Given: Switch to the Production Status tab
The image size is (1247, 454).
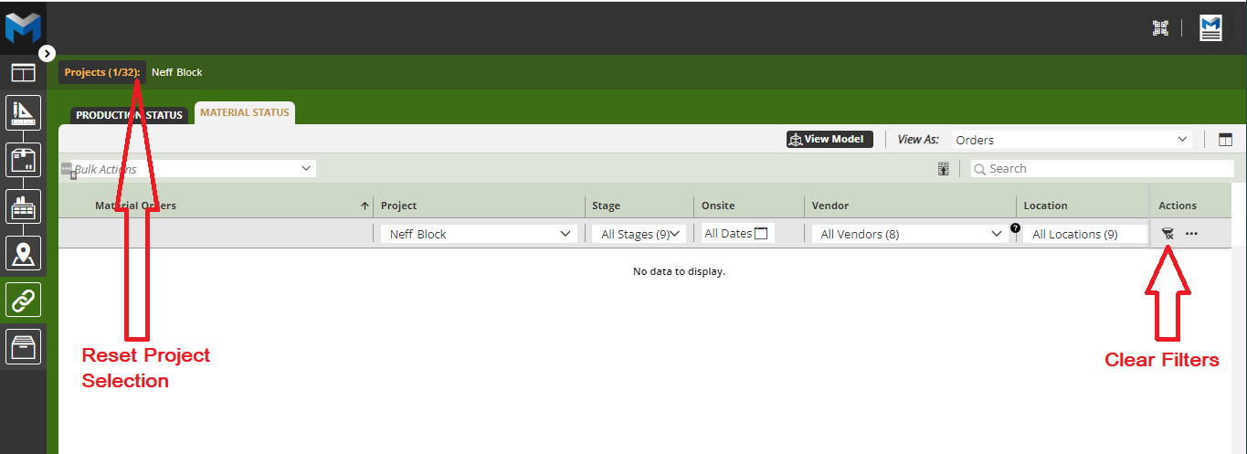Looking at the screenshot, I should [x=130, y=115].
